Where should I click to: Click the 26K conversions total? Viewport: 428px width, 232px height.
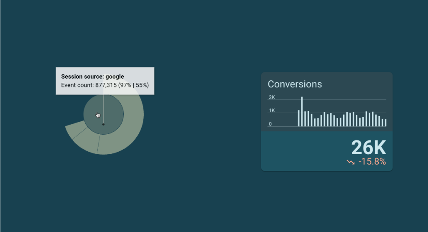point(369,148)
